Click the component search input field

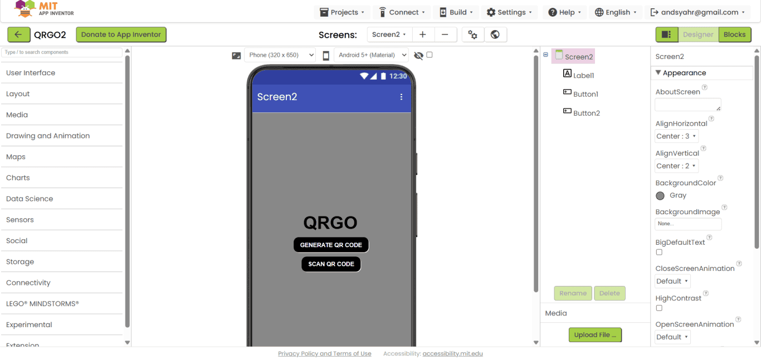coord(62,52)
